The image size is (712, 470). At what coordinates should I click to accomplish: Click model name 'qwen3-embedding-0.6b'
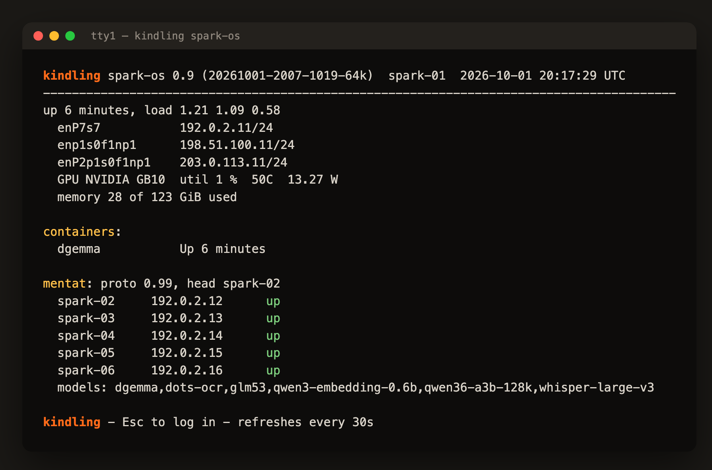coord(345,388)
